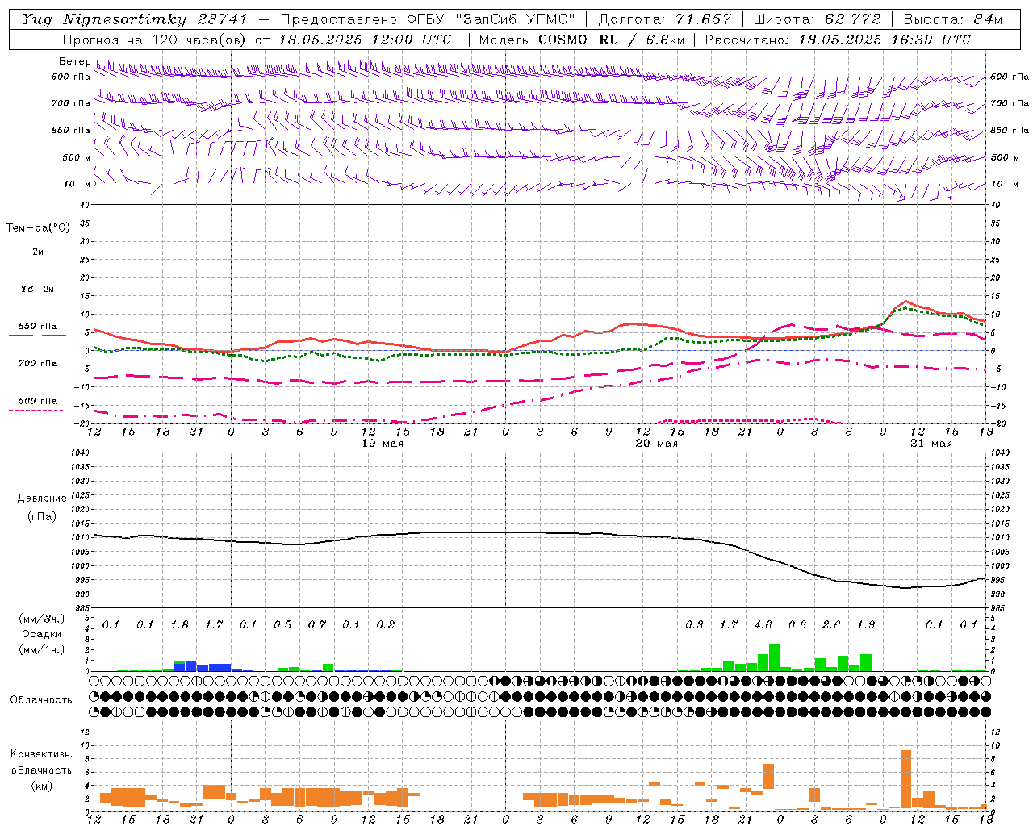Click the 21 мая date label

(x=931, y=444)
